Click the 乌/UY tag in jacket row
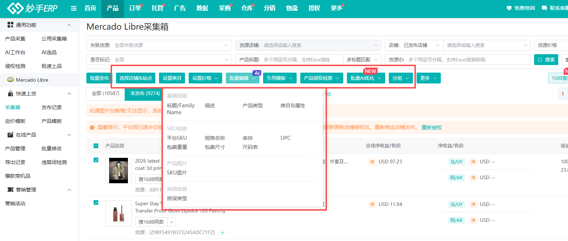Screen dimensions: 568x241 (456, 162)
